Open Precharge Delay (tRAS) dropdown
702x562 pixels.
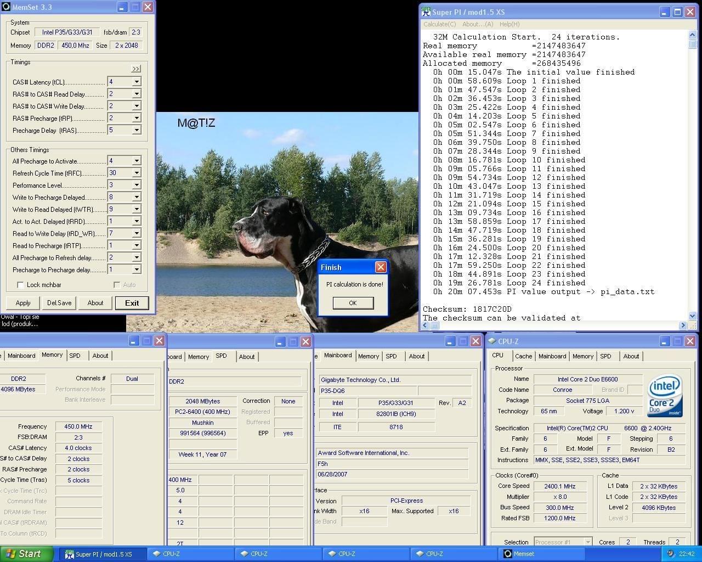coord(137,130)
